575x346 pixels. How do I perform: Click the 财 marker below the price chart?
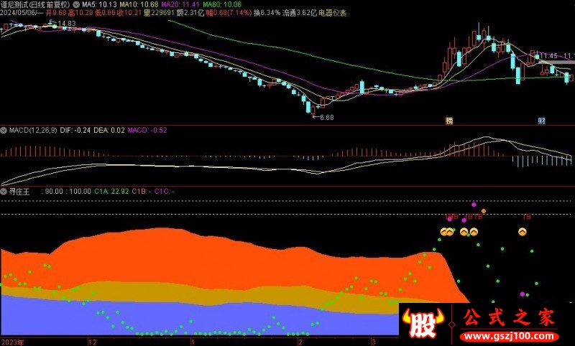point(540,121)
